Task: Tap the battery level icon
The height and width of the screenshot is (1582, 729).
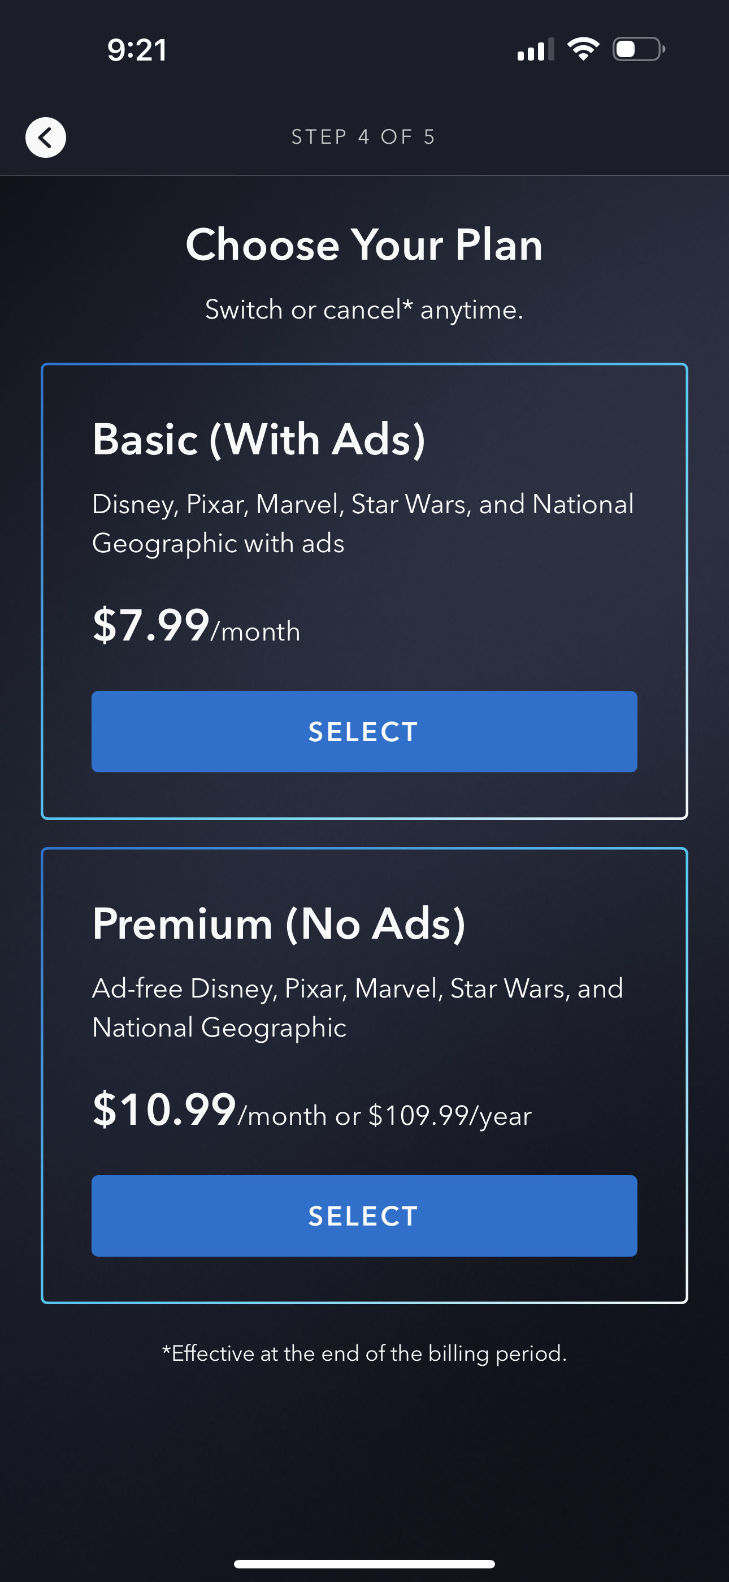Action: 638,49
